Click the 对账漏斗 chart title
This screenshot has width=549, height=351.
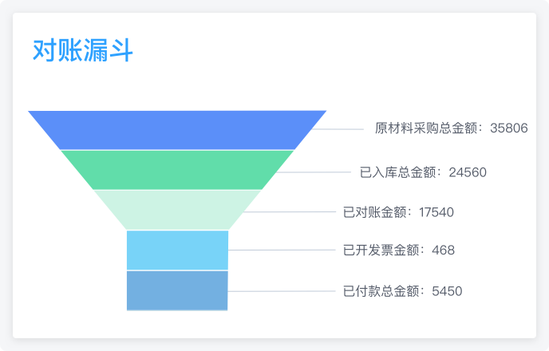(x=83, y=50)
